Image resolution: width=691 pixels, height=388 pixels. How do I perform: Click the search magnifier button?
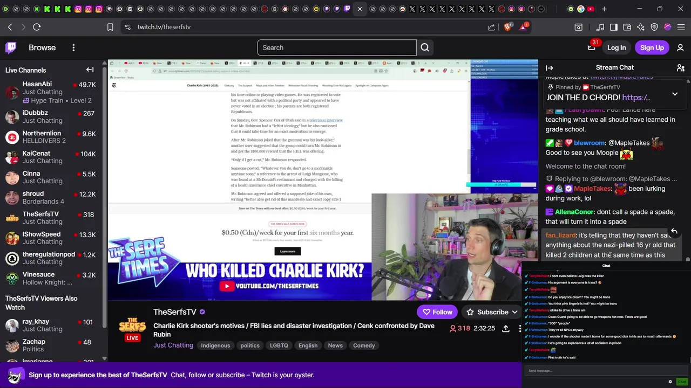coord(425,47)
